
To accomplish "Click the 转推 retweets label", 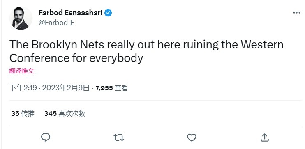I will [x=28, y=113].
